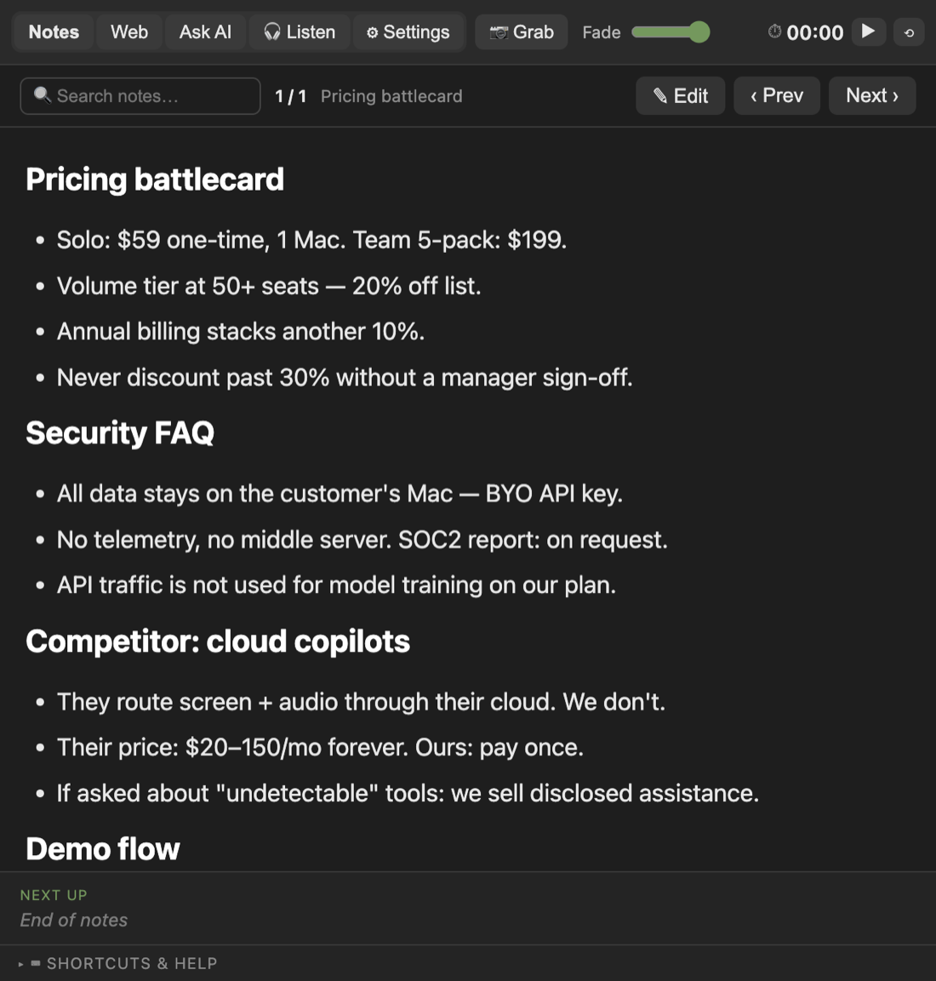The width and height of the screenshot is (936, 981).
Task: Click the Edit note button
Action: [680, 96]
